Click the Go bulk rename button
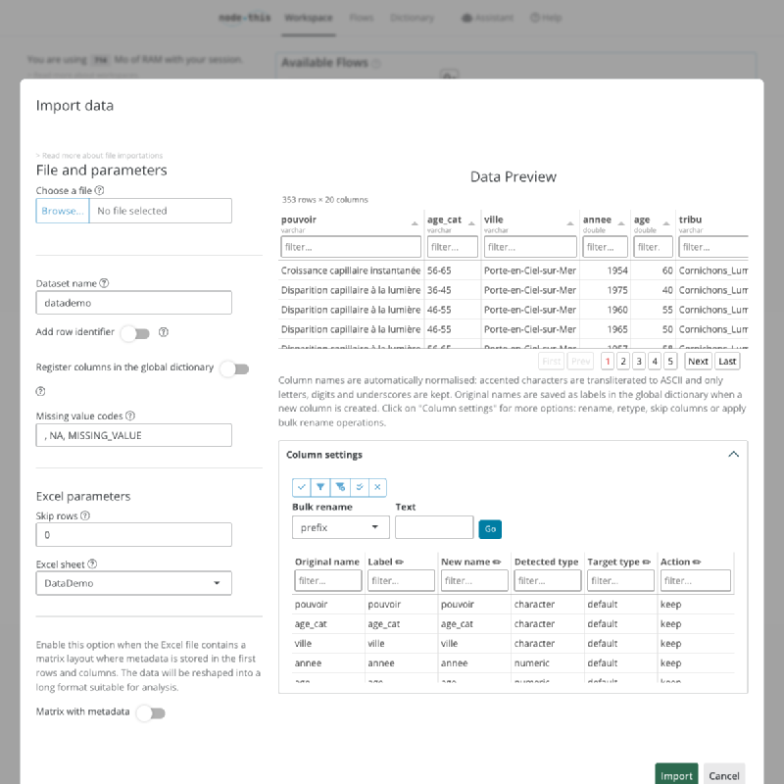784x784 pixels. point(490,529)
